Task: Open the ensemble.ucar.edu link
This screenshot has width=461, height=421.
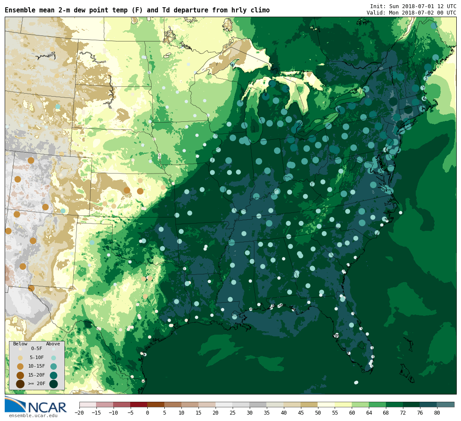Action: coord(33,415)
